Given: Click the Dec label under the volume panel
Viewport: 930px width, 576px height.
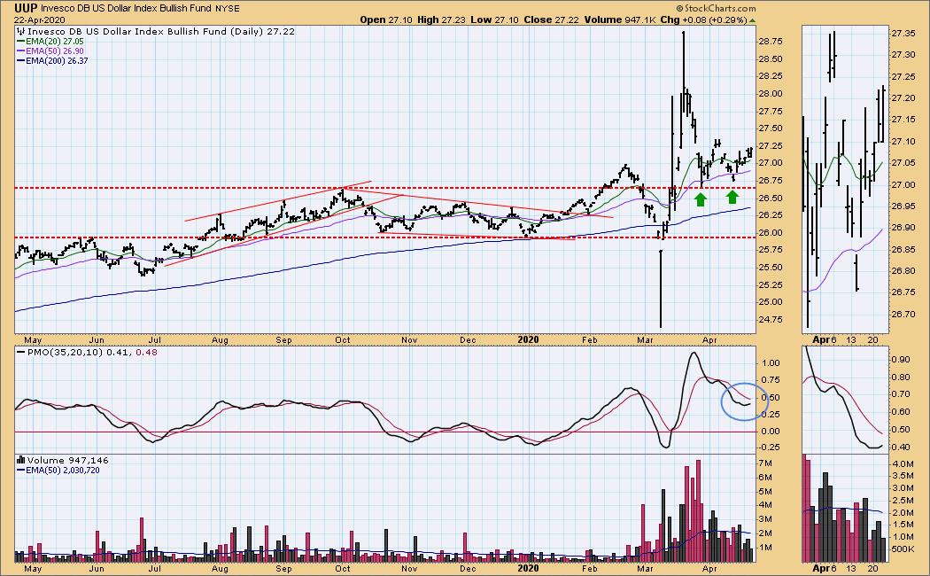Looking at the screenshot, I should pos(468,568).
